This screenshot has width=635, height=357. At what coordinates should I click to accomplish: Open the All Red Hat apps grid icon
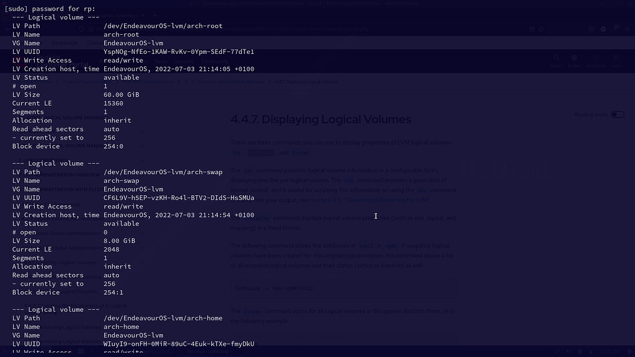click(x=595, y=58)
